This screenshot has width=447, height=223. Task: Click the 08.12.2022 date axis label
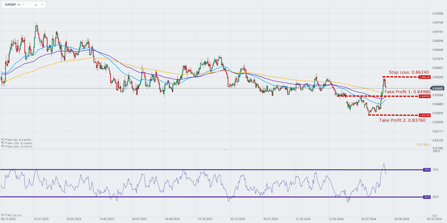tap(8, 219)
